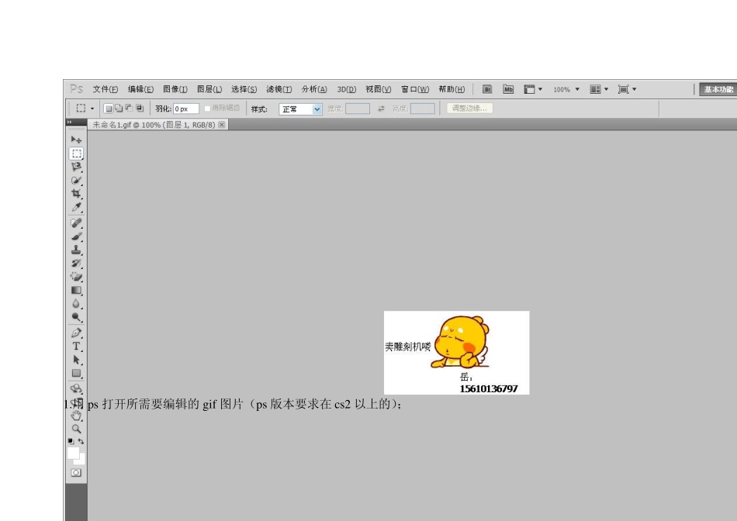Choose Subtract from selection mode
The image size is (737, 521).
point(130,109)
